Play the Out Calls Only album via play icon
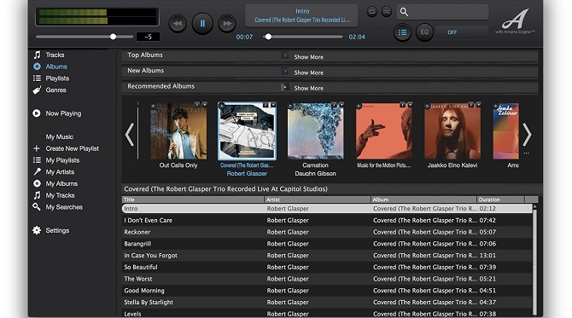This screenshot has height=318, width=572. (153, 106)
